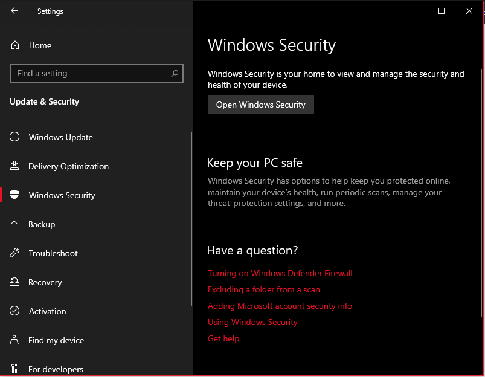Open For developers settings page
This screenshot has width=485, height=377.
tap(56, 369)
